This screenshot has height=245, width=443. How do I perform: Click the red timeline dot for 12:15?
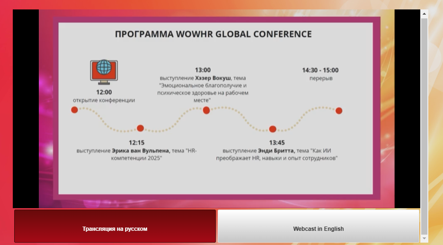140,128
